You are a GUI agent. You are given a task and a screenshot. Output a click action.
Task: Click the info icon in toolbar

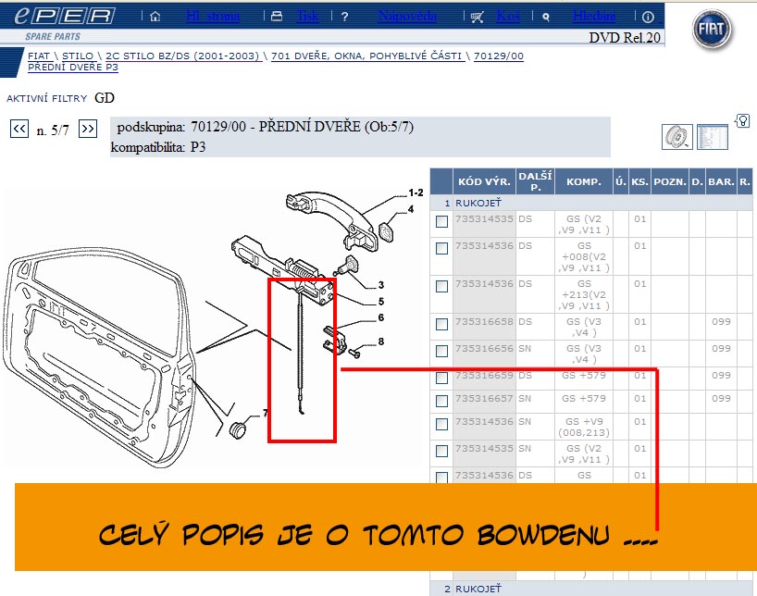click(x=648, y=17)
